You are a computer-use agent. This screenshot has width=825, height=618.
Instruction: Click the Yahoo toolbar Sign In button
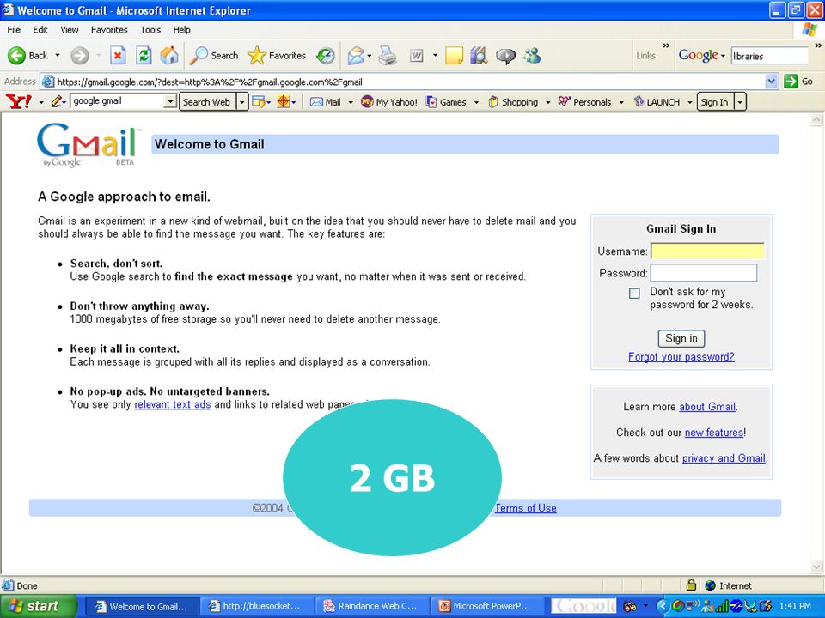[x=714, y=102]
